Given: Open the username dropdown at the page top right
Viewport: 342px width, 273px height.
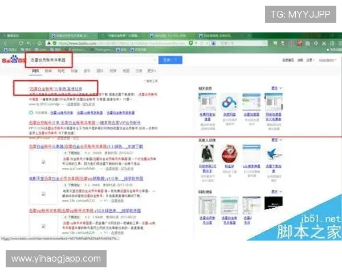Looking at the screenshot, I should [x=327, y=60].
